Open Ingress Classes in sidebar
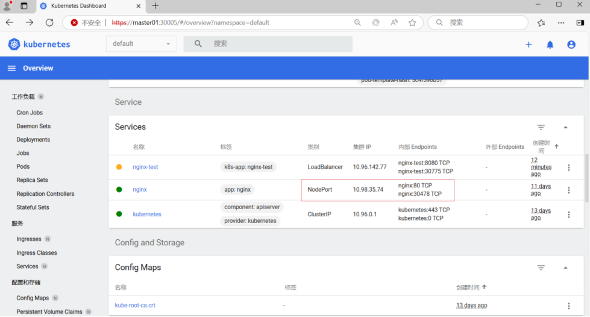The height and width of the screenshot is (317, 590). pos(37,253)
